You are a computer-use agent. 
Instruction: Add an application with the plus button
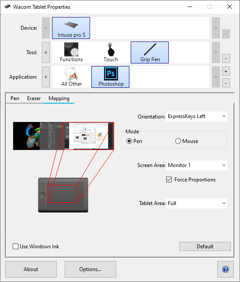(x=226, y=71)
